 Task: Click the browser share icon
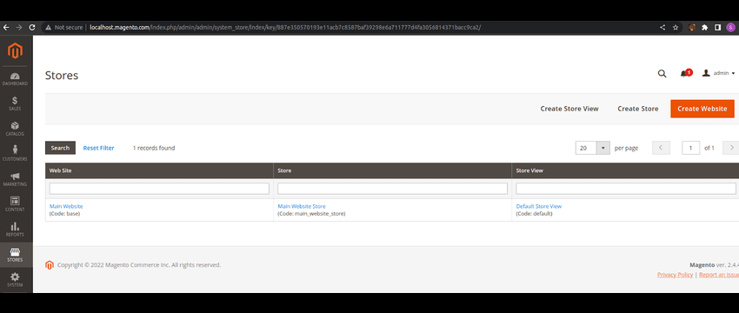tap(662, 27)
